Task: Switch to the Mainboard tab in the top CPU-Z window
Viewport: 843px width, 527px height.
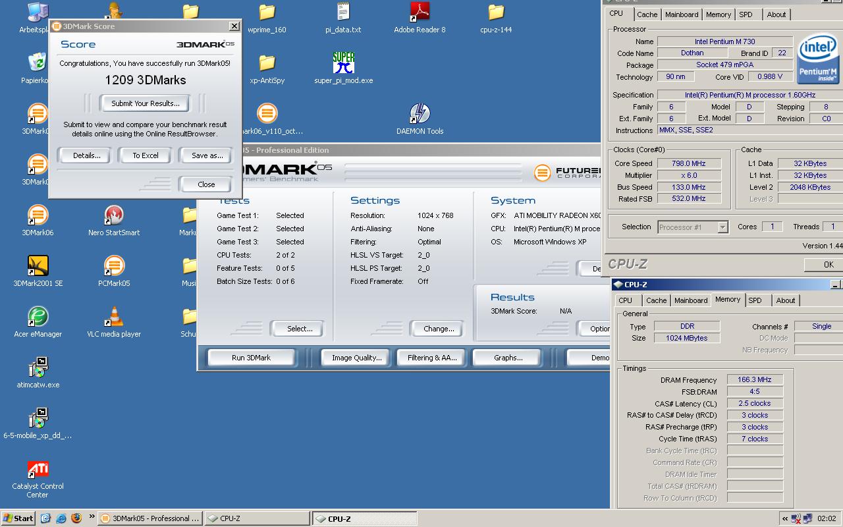Action: [682, 14]
